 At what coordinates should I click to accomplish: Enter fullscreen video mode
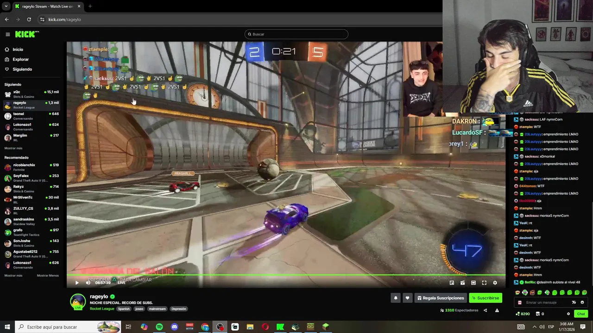[484, 283]
